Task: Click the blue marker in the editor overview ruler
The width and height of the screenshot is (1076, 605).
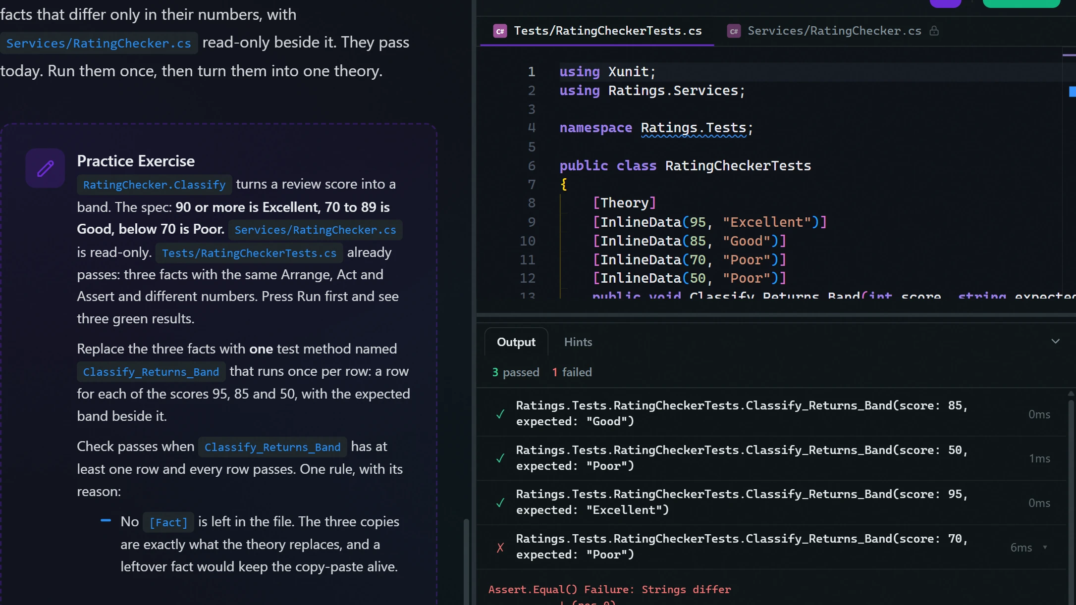Action: click(1072, 92)
